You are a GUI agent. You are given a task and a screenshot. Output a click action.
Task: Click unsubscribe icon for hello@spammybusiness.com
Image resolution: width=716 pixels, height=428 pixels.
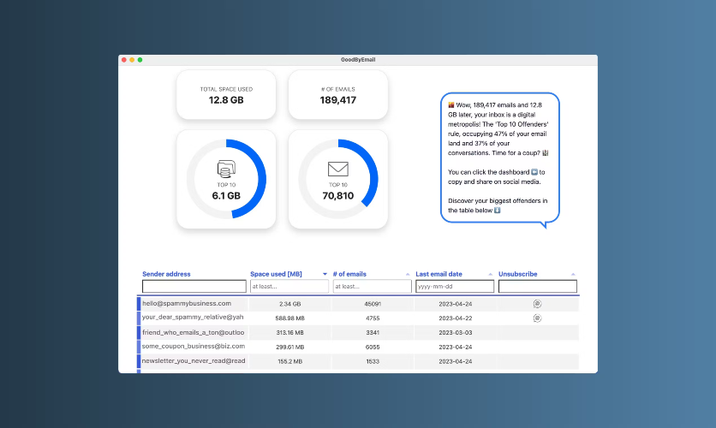pyautogui.click(x=537, y=304)
